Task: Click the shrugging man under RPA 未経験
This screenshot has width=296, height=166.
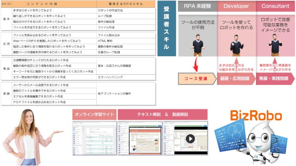Action: pos(197,45)
